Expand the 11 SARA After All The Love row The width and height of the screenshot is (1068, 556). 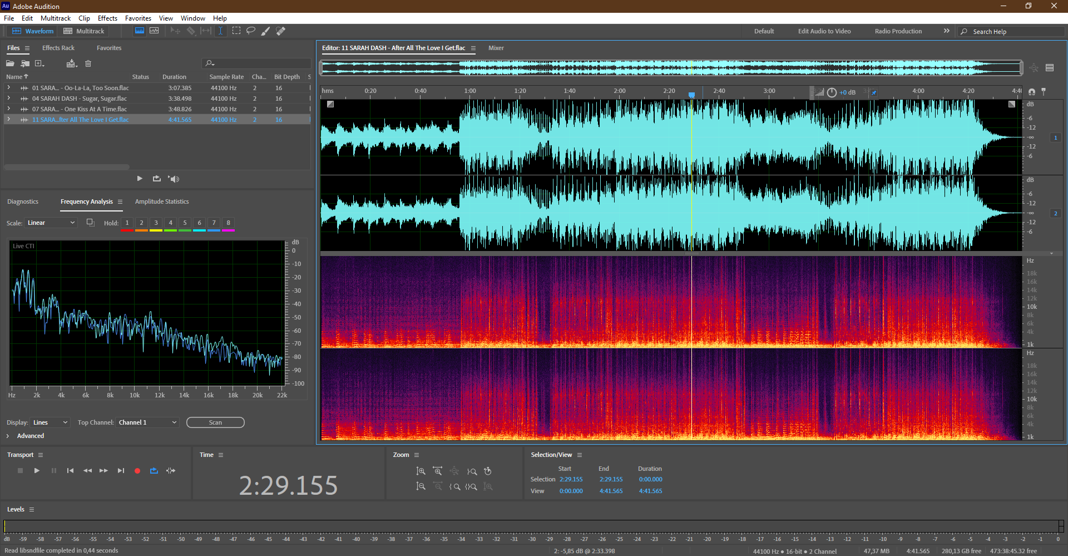click(x=8, y=120)
